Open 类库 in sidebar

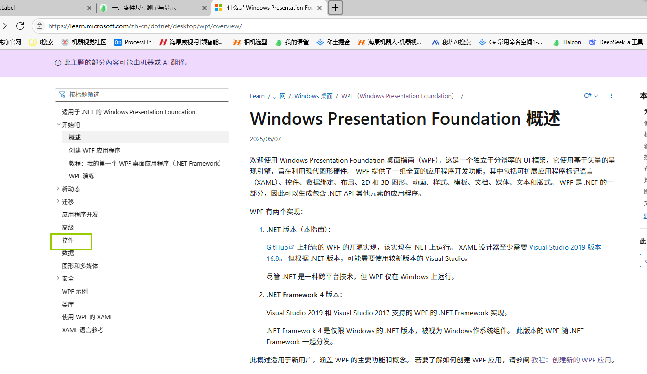tap(68, 304)
